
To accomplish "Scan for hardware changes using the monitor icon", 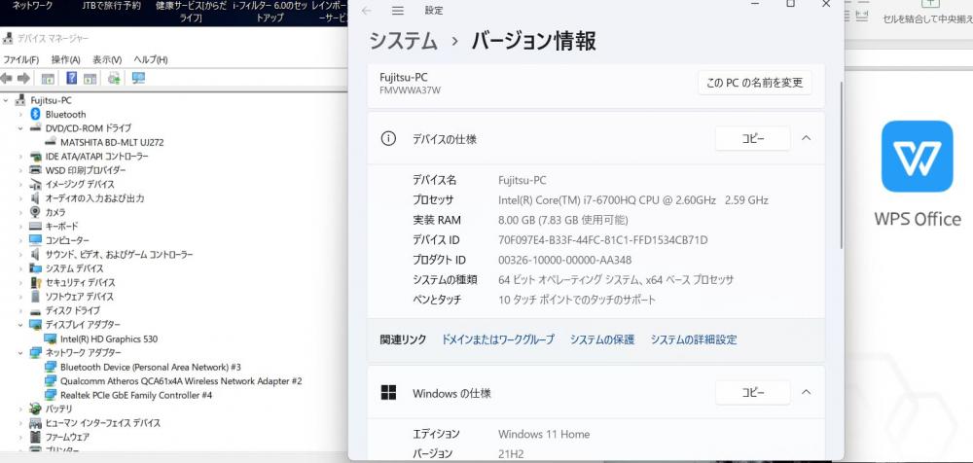I will 138,78.
